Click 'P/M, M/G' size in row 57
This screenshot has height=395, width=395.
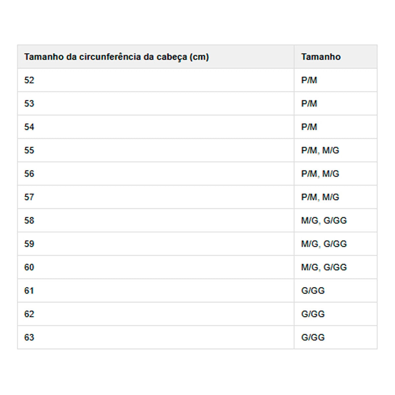tap(320, 197)
